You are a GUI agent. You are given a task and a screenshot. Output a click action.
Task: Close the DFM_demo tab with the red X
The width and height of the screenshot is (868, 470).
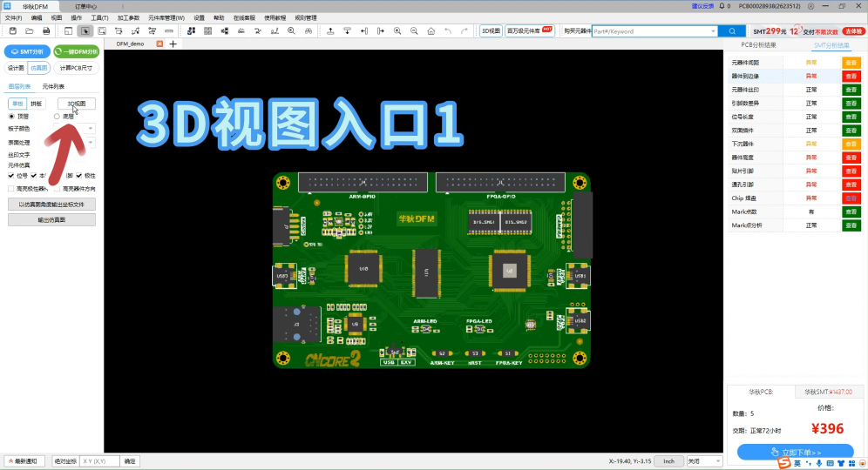[x=159, y=44]
